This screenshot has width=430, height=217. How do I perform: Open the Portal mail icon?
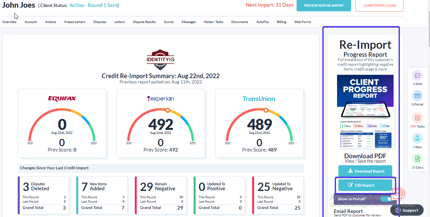(x=417, y=96)
